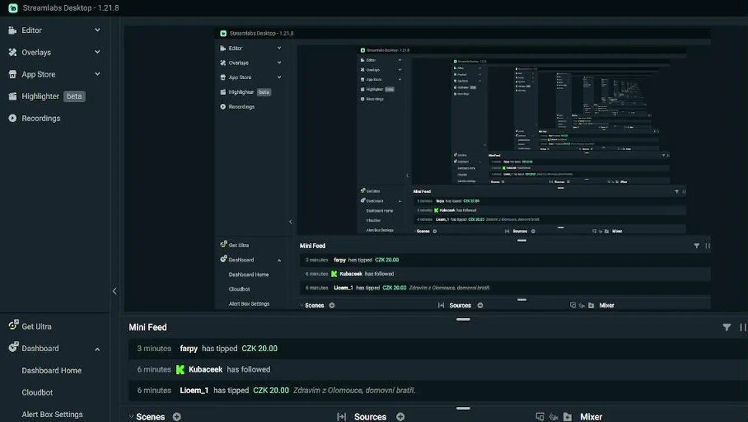748x422 pixels.
Task: Go to Dashboard Home in the main sidebar
Action: (52, 370)
